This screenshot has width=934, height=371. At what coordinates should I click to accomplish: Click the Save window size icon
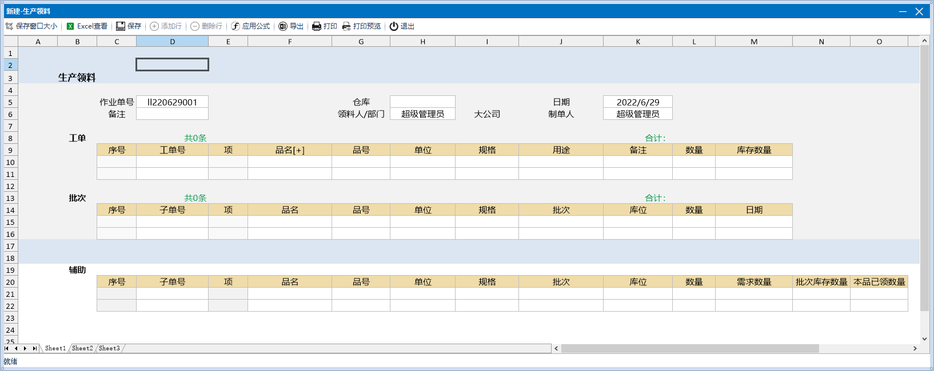coord(9,26)
